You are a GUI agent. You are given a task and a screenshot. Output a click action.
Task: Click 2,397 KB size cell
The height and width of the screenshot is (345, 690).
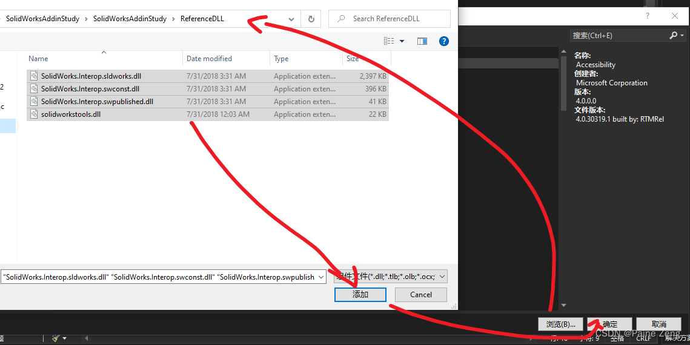373,76
